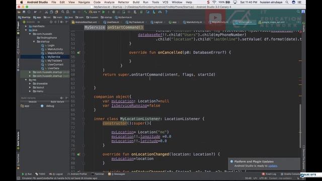The height and width of the screenshot is (181, 322).
Task: Open the TODO tool window
Action: [40, 174]
